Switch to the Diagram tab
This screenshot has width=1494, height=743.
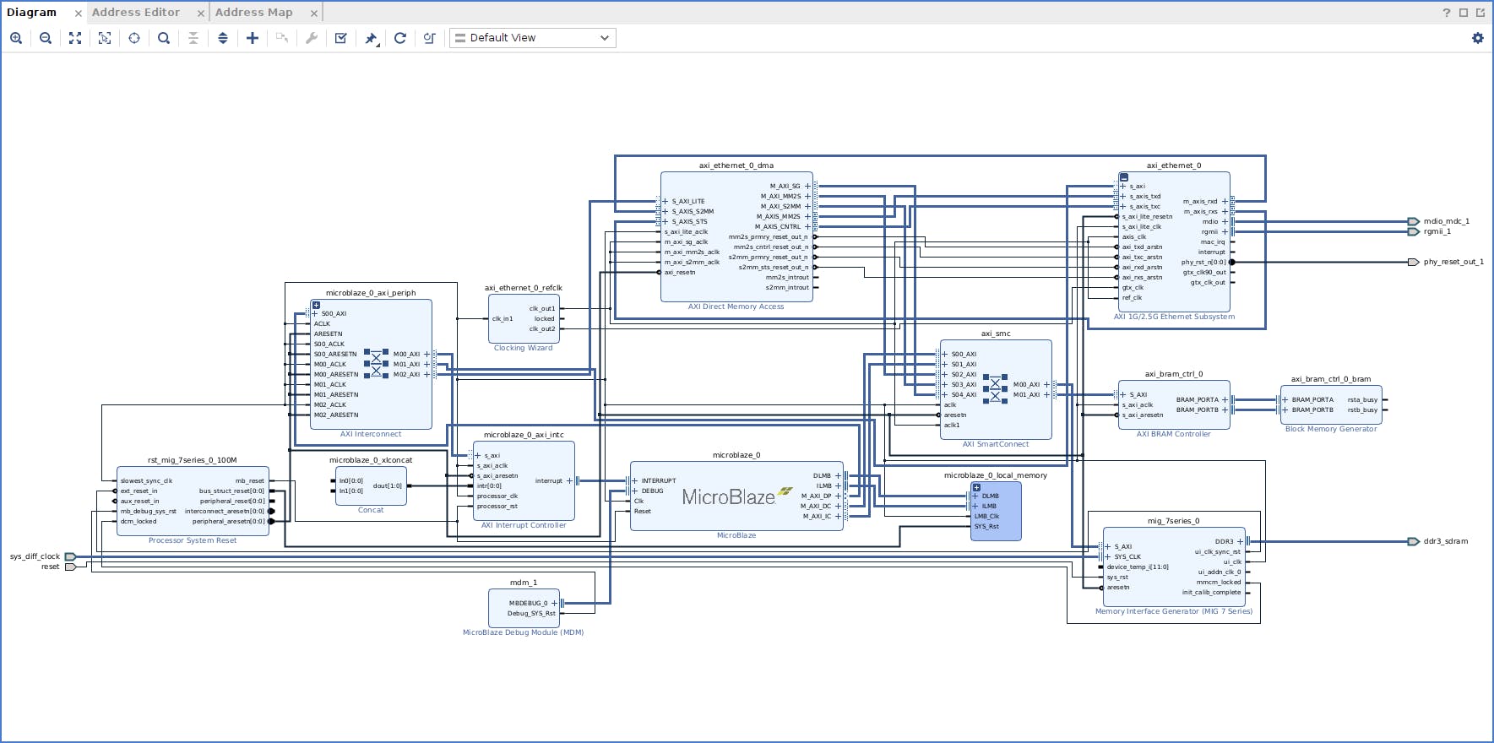(x=32, y=13)
